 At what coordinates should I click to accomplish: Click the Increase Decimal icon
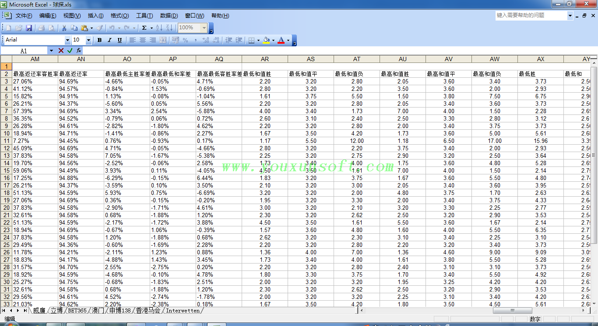206,40
